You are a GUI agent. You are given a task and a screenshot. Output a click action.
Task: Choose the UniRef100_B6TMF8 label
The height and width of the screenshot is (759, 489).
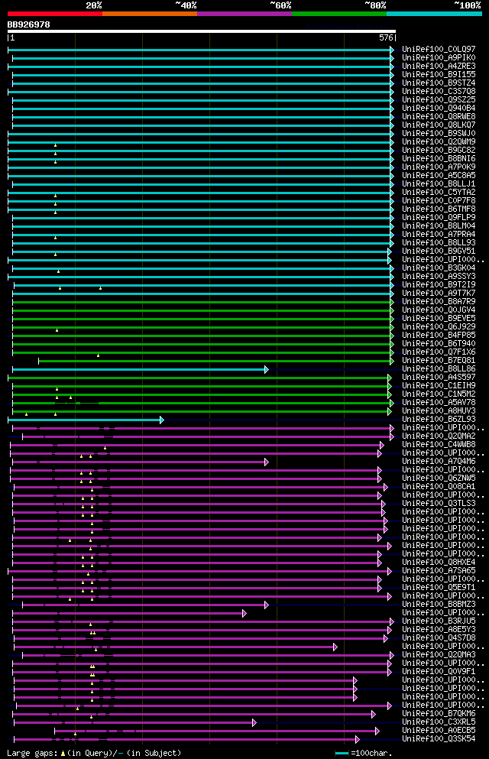click(x=439, y=209)
